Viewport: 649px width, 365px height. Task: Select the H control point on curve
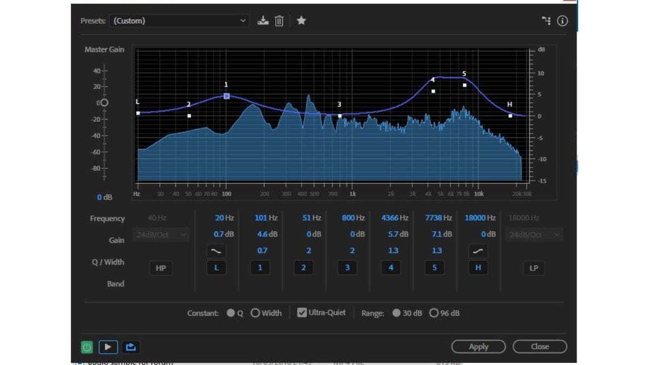[510, 116]
